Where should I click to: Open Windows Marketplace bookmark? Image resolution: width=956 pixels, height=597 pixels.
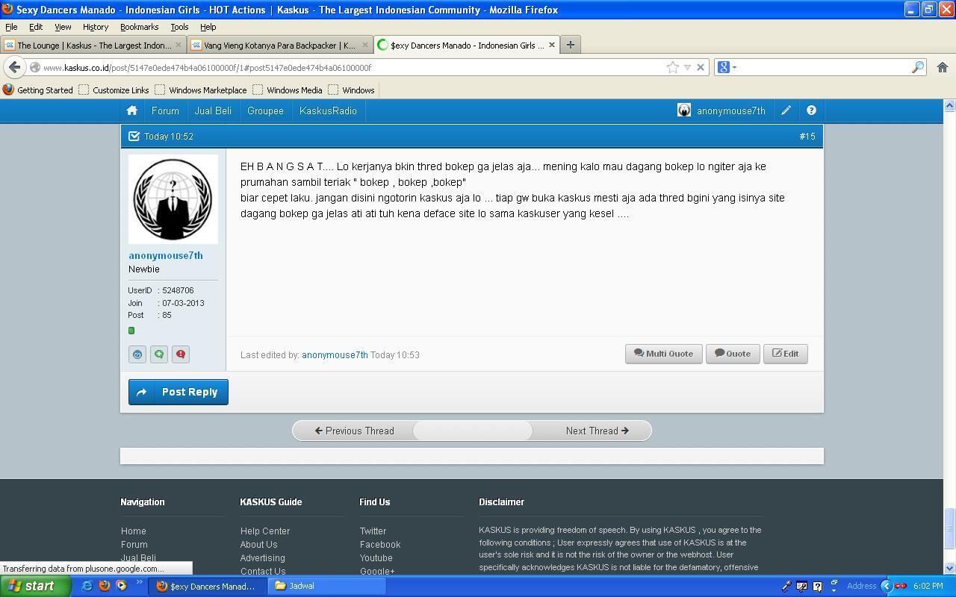click(201, 90)
